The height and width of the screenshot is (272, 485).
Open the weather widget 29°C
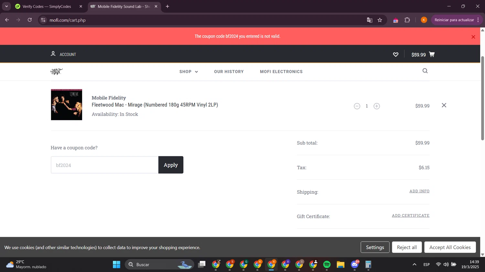coord(27,264)
